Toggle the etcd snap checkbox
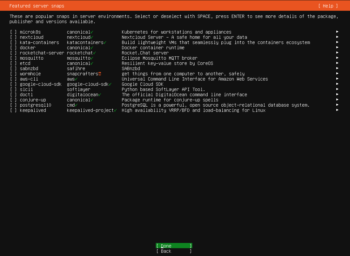Viewport: 350px width, 256px height. tap(13, 63)
